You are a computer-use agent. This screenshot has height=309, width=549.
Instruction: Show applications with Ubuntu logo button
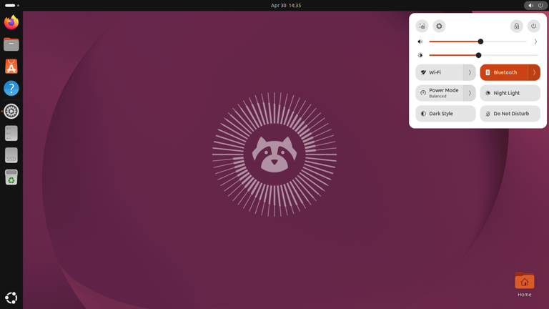[x=11, y=298]
